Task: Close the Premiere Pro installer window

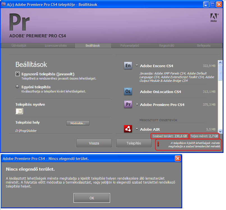Action: (219, 4)
